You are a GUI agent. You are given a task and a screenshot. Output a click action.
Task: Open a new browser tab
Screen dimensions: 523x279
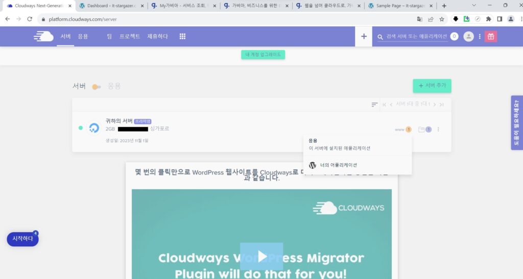(444, 6)
